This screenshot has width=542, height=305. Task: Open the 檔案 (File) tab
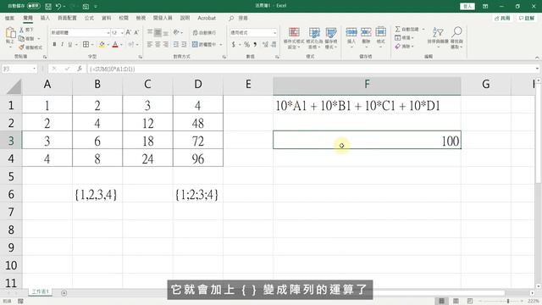(x=9, y=18)
